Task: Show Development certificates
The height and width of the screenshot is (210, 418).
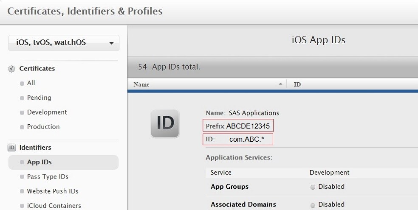Action: coord(47,112)
